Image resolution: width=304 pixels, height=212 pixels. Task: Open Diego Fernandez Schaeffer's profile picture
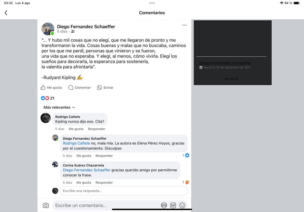[48, 29]
